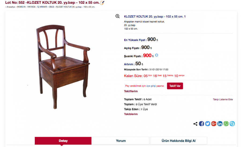The image size is (241, 147).
Task: Click the edit note icon beside lot title
Action: click(102, 3)
